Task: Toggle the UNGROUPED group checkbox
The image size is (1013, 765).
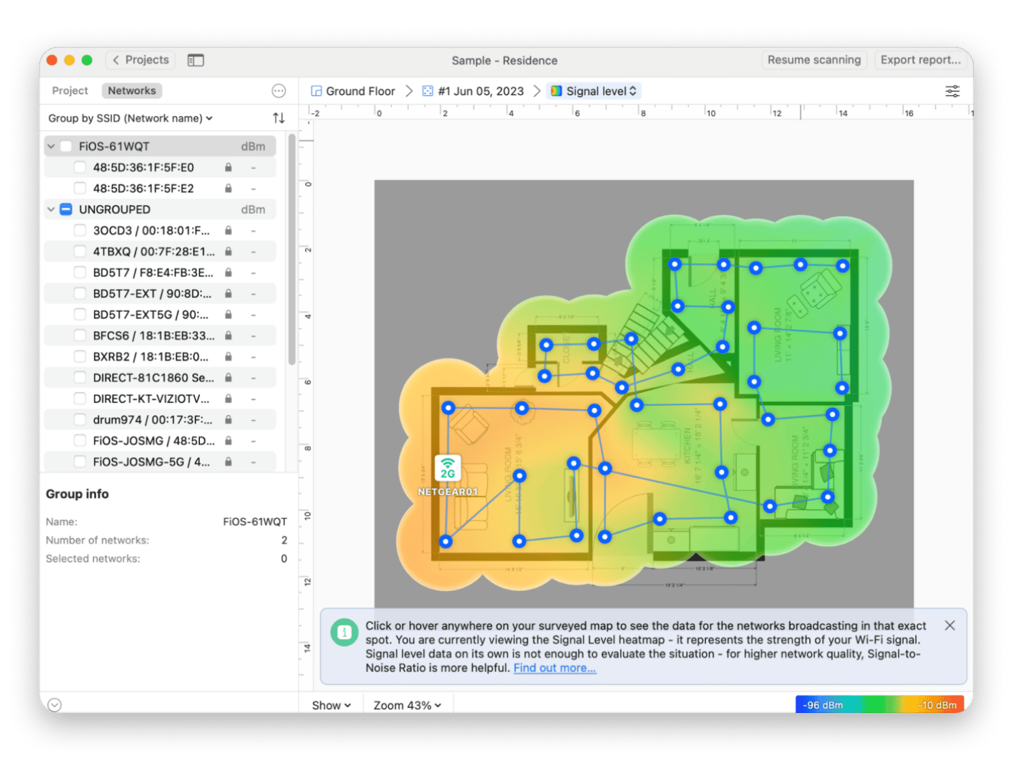Action: click(66, 210)
